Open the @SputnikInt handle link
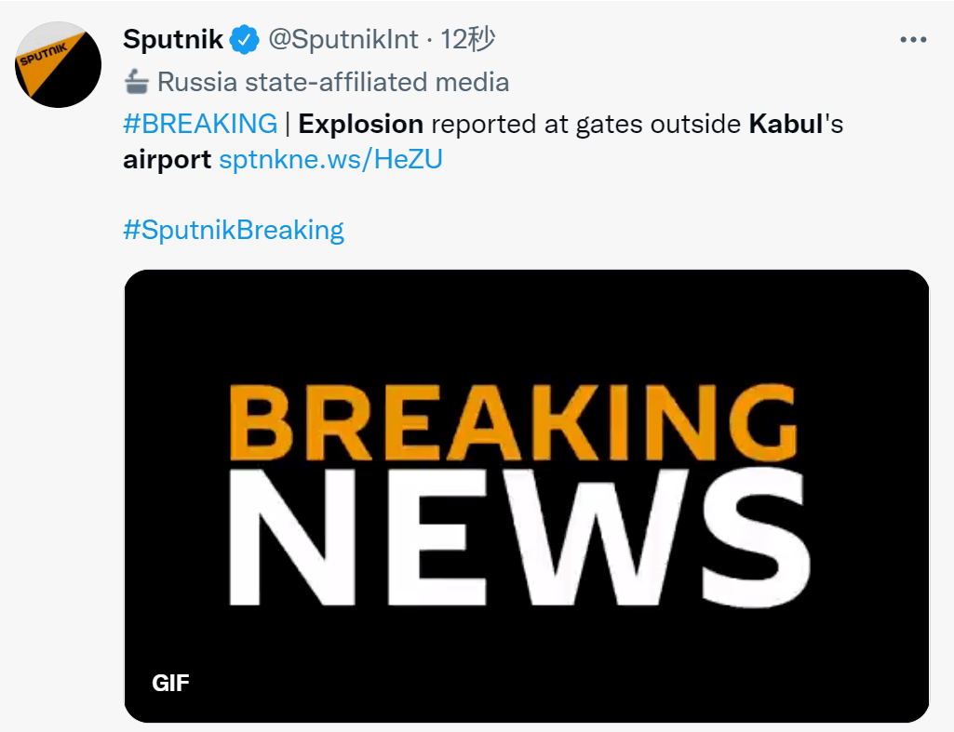This screenshot has height=732, width=954. [343, 39]
